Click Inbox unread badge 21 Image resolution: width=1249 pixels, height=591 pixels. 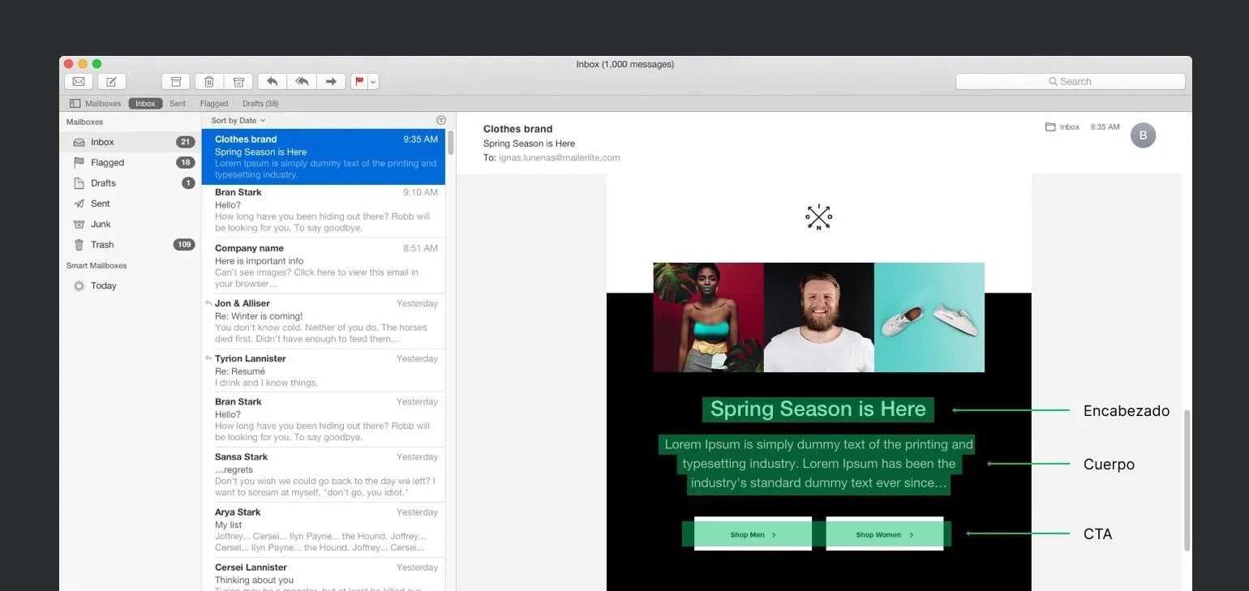(x=185, y=142)
